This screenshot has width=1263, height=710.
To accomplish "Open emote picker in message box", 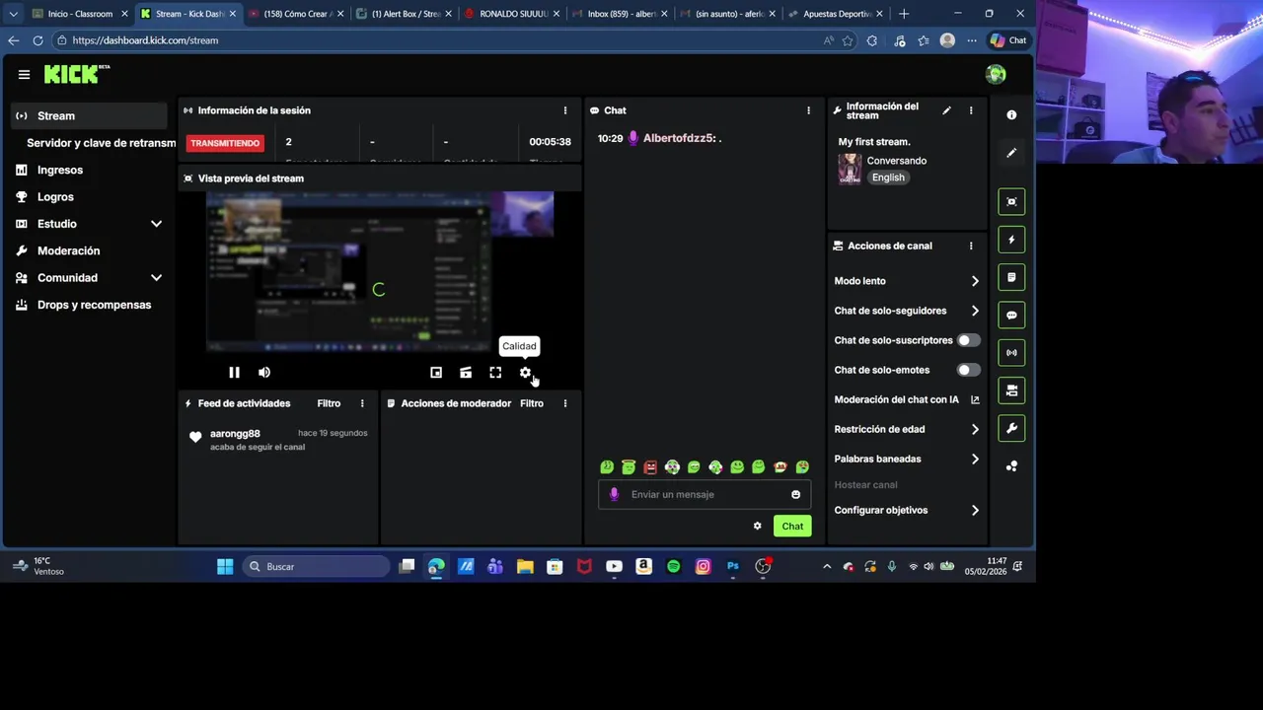I will 795,495.
